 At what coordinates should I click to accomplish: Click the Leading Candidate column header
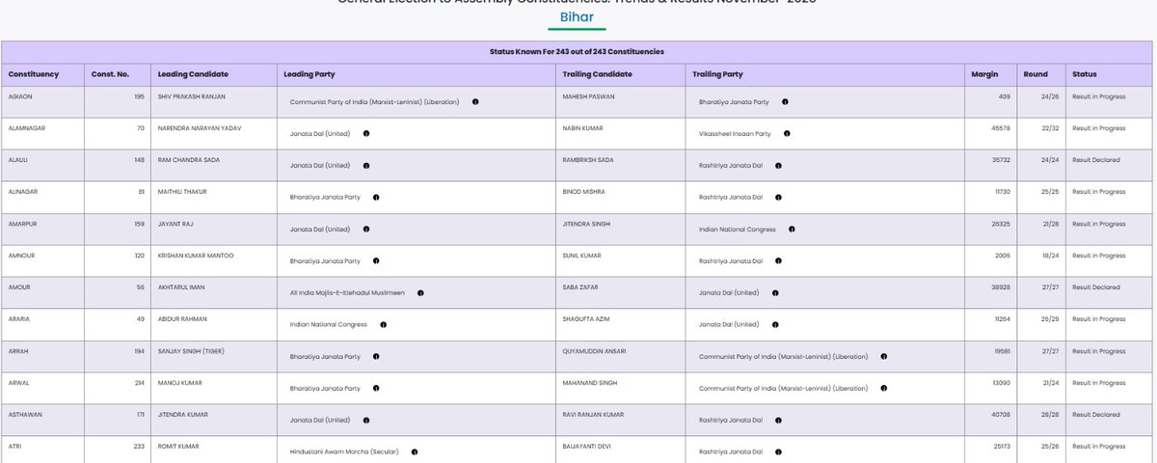coord(193,74)
